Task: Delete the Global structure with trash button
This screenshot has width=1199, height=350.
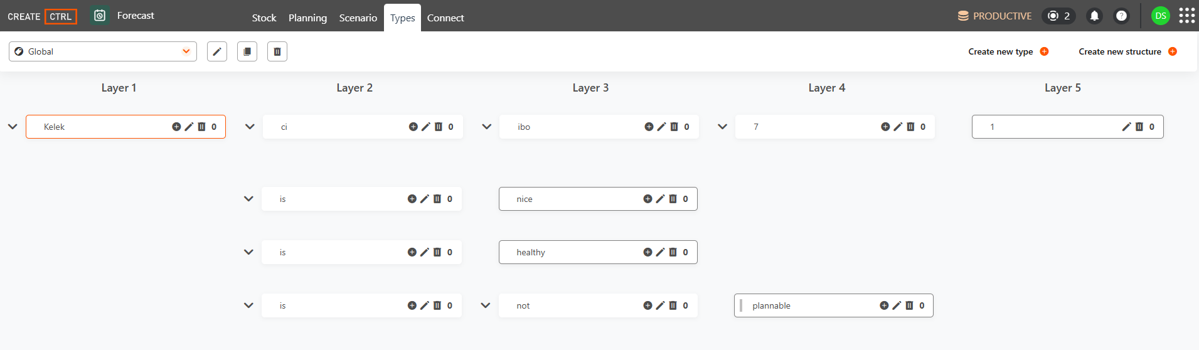Action: coord(277,51)
